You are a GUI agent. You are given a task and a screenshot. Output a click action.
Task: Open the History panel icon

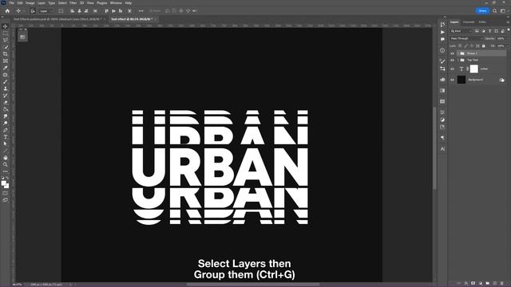tap(442, 25)
